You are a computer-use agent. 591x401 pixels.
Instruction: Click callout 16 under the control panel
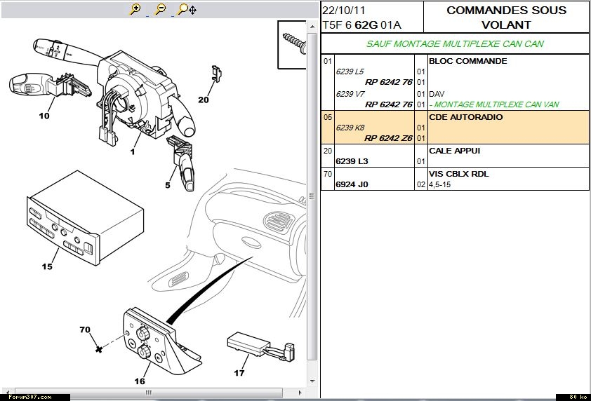point(140,381)
